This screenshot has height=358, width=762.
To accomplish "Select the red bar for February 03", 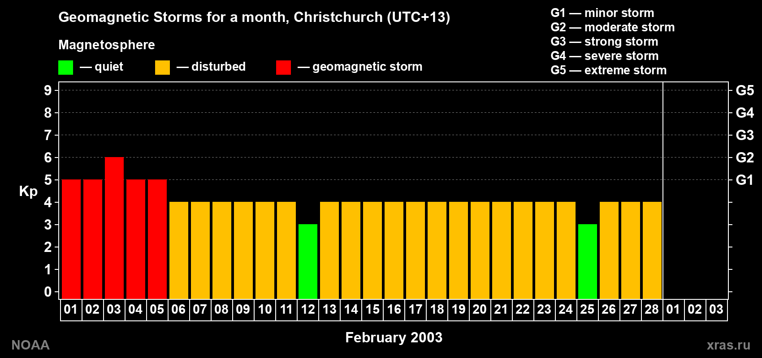I will pos(114,228).
